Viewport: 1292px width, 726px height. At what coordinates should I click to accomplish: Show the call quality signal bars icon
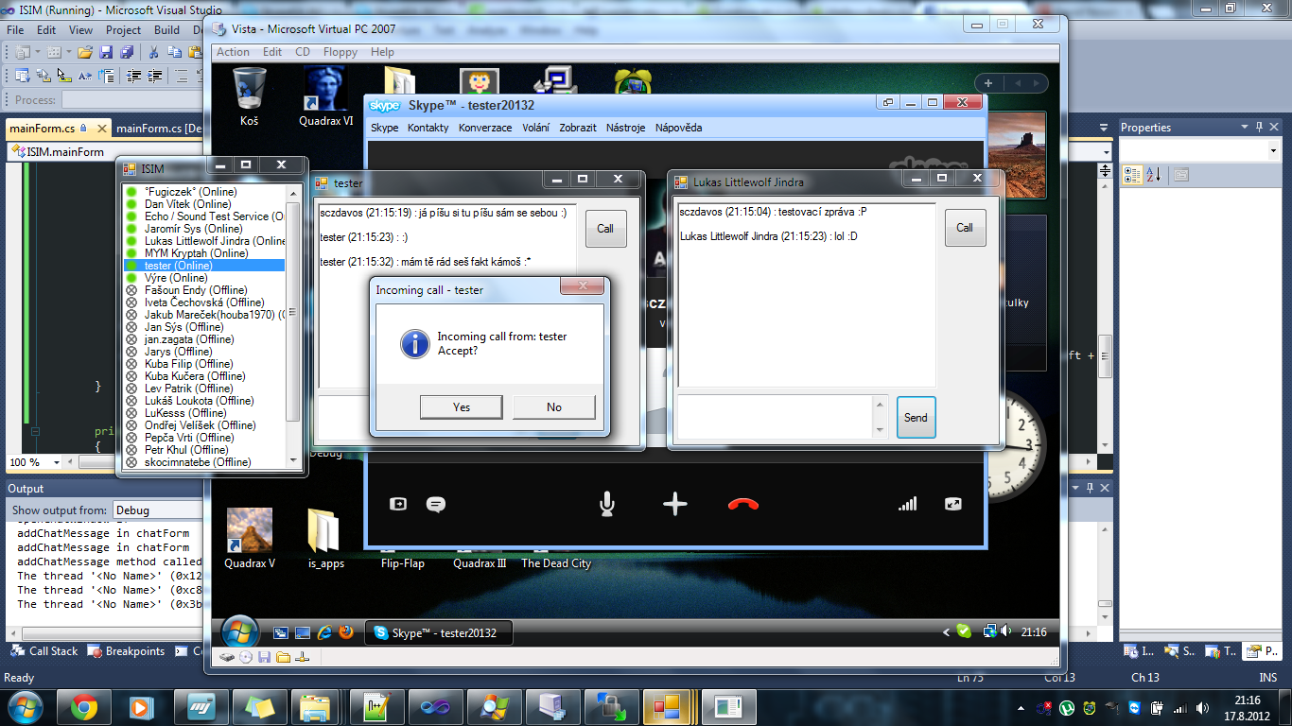tap(907, 505)
